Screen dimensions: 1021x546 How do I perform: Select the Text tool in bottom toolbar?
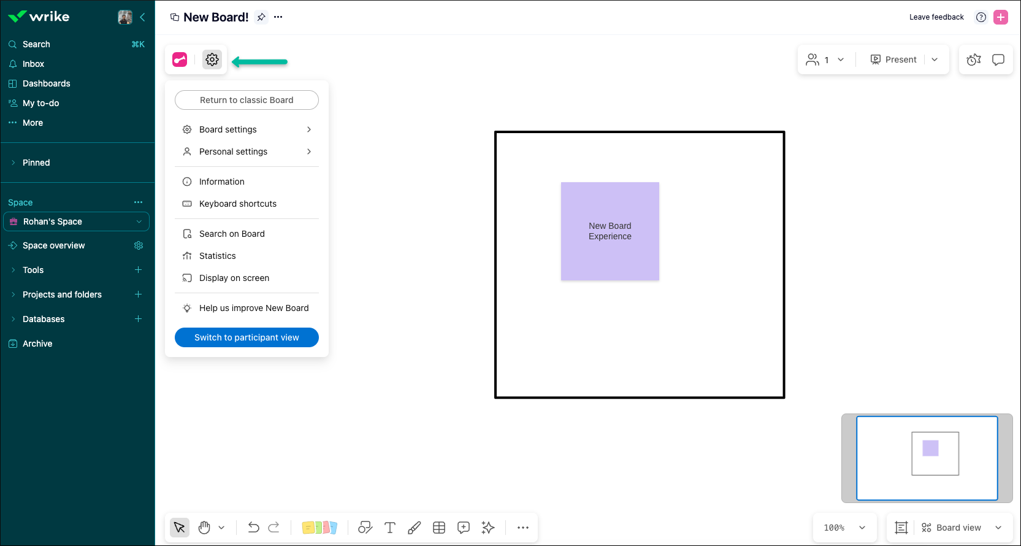pos(389,528)
